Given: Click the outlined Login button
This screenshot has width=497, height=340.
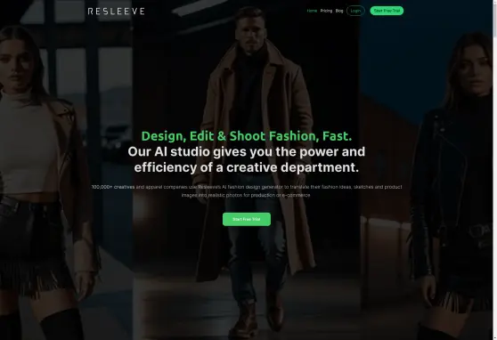Looking at the screenshot, I should coord(355,11).
